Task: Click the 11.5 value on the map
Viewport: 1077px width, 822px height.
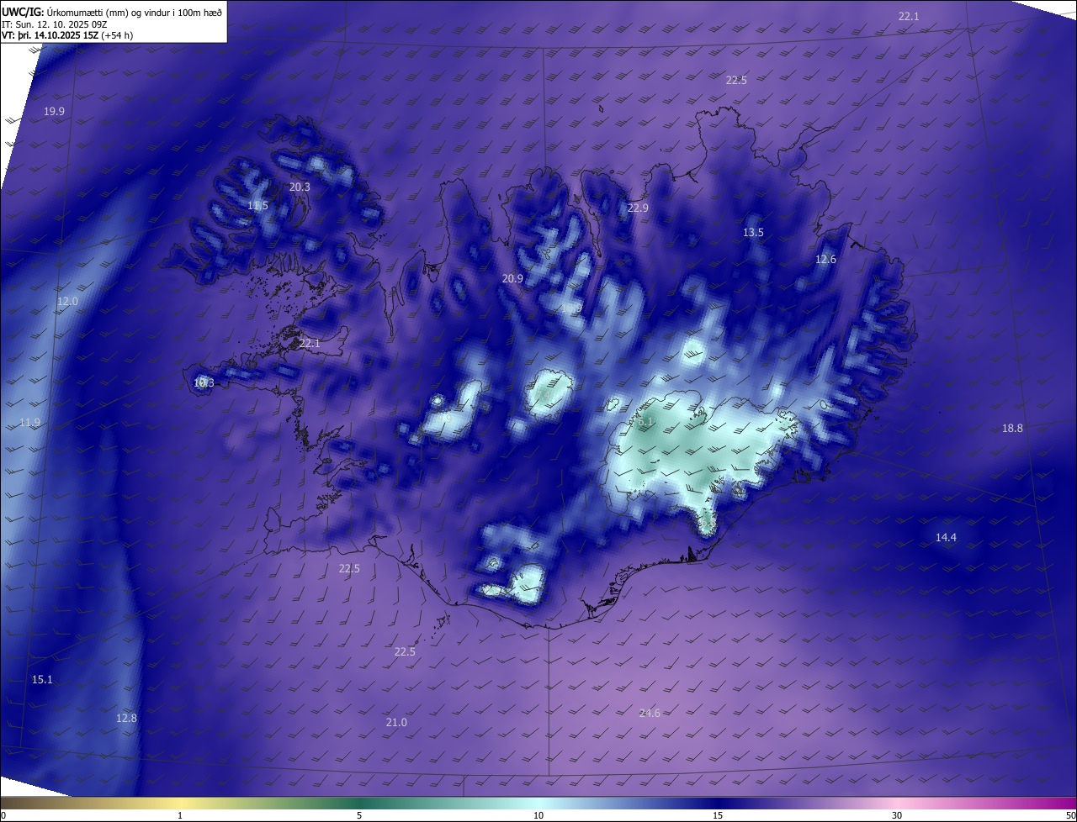Action: pyautogui.click(x=258, y=206)
